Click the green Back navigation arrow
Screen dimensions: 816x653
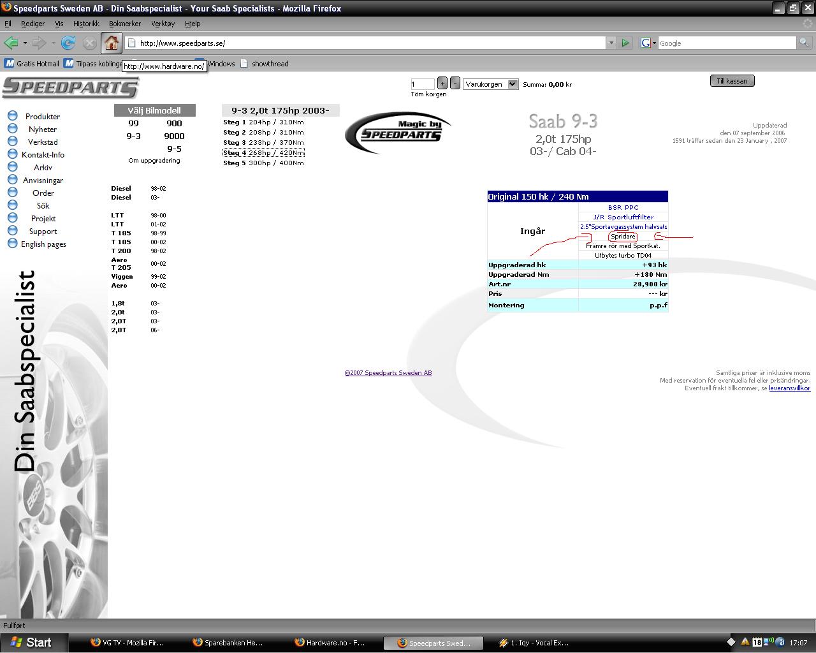[11, 43]
